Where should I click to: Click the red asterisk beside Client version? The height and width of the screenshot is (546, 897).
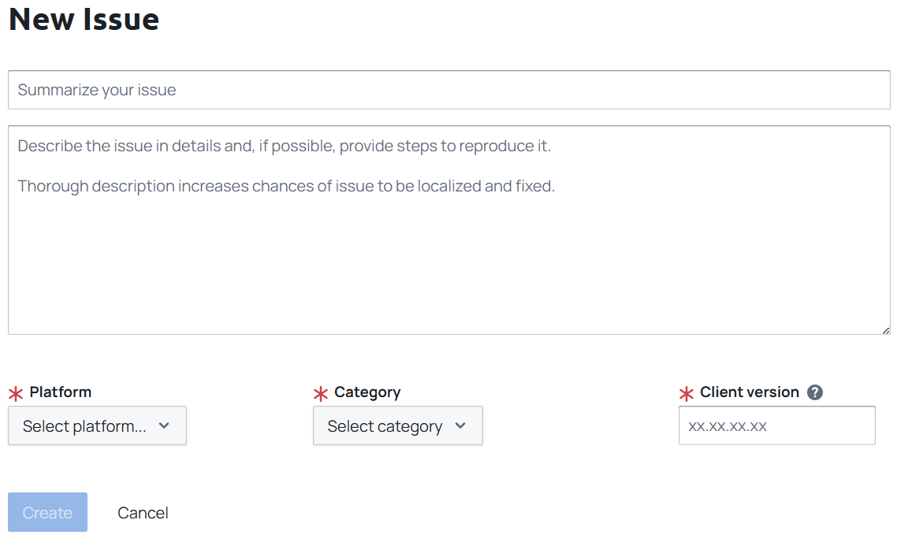point(687,393)
